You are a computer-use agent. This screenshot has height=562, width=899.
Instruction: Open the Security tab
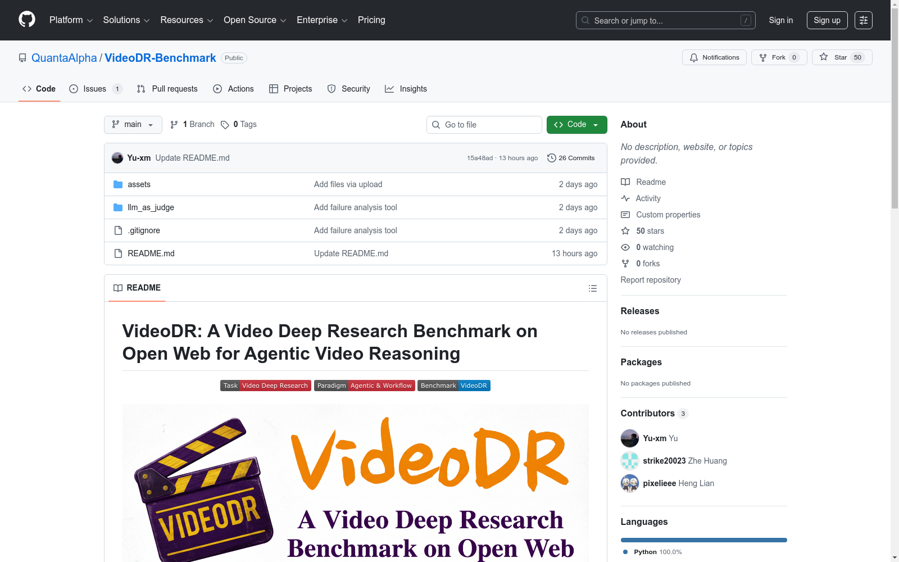(x=349, y=89)
